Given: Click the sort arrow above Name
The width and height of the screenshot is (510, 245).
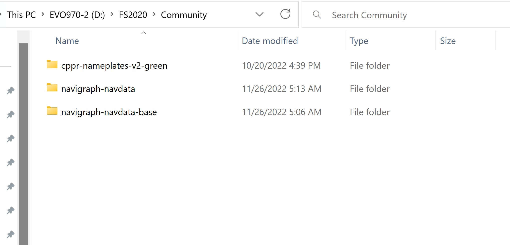Looking at the screenshot, I should 144,33.
